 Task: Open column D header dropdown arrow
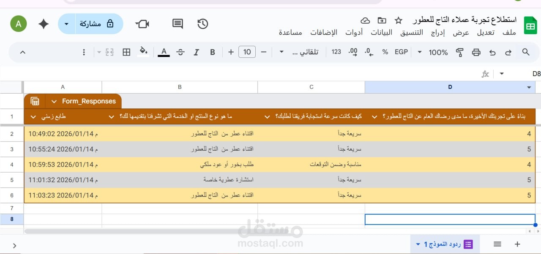click(x=529, y=87)
